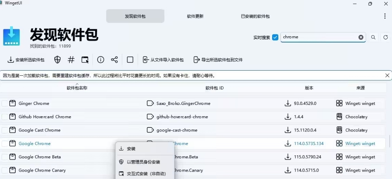Choose 交互式安装 (非自动) from the context menu
392x179 pixels.
click(145, 174)
